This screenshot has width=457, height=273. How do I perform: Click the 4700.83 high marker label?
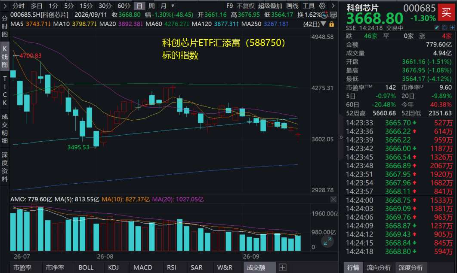[x=30, y=55]
